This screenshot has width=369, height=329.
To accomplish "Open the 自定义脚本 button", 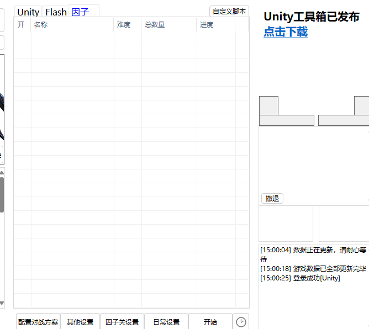I will pyautogui.click(x=229, y=11).
